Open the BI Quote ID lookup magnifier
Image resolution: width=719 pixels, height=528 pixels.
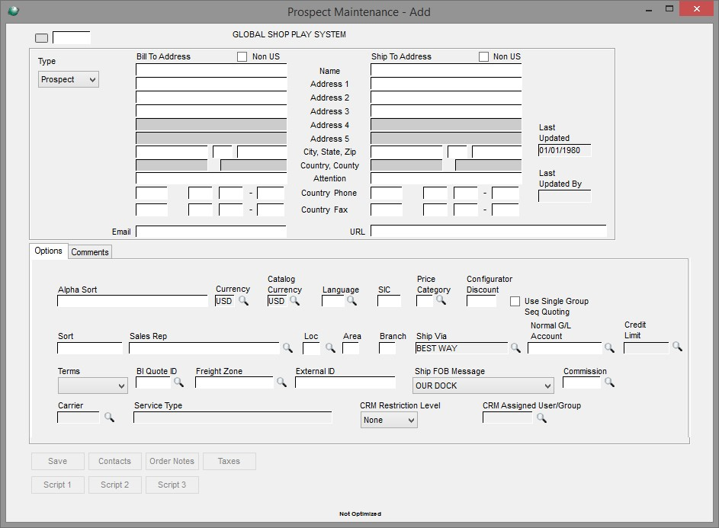tap(178, 382)
